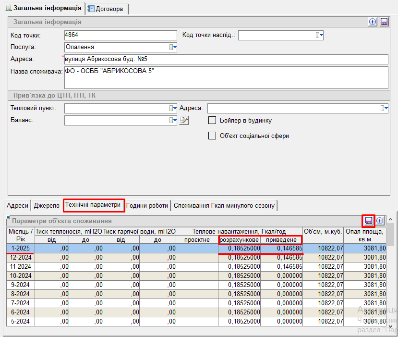Open info icon in Параметри об'єкта споживання panel

point(380,221)
